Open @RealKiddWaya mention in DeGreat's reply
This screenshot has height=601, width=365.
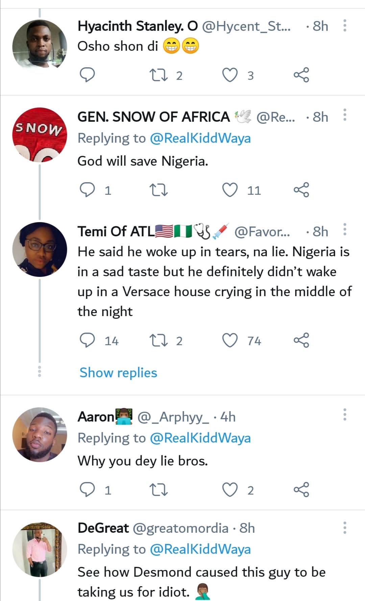click(x=200, y=549)
